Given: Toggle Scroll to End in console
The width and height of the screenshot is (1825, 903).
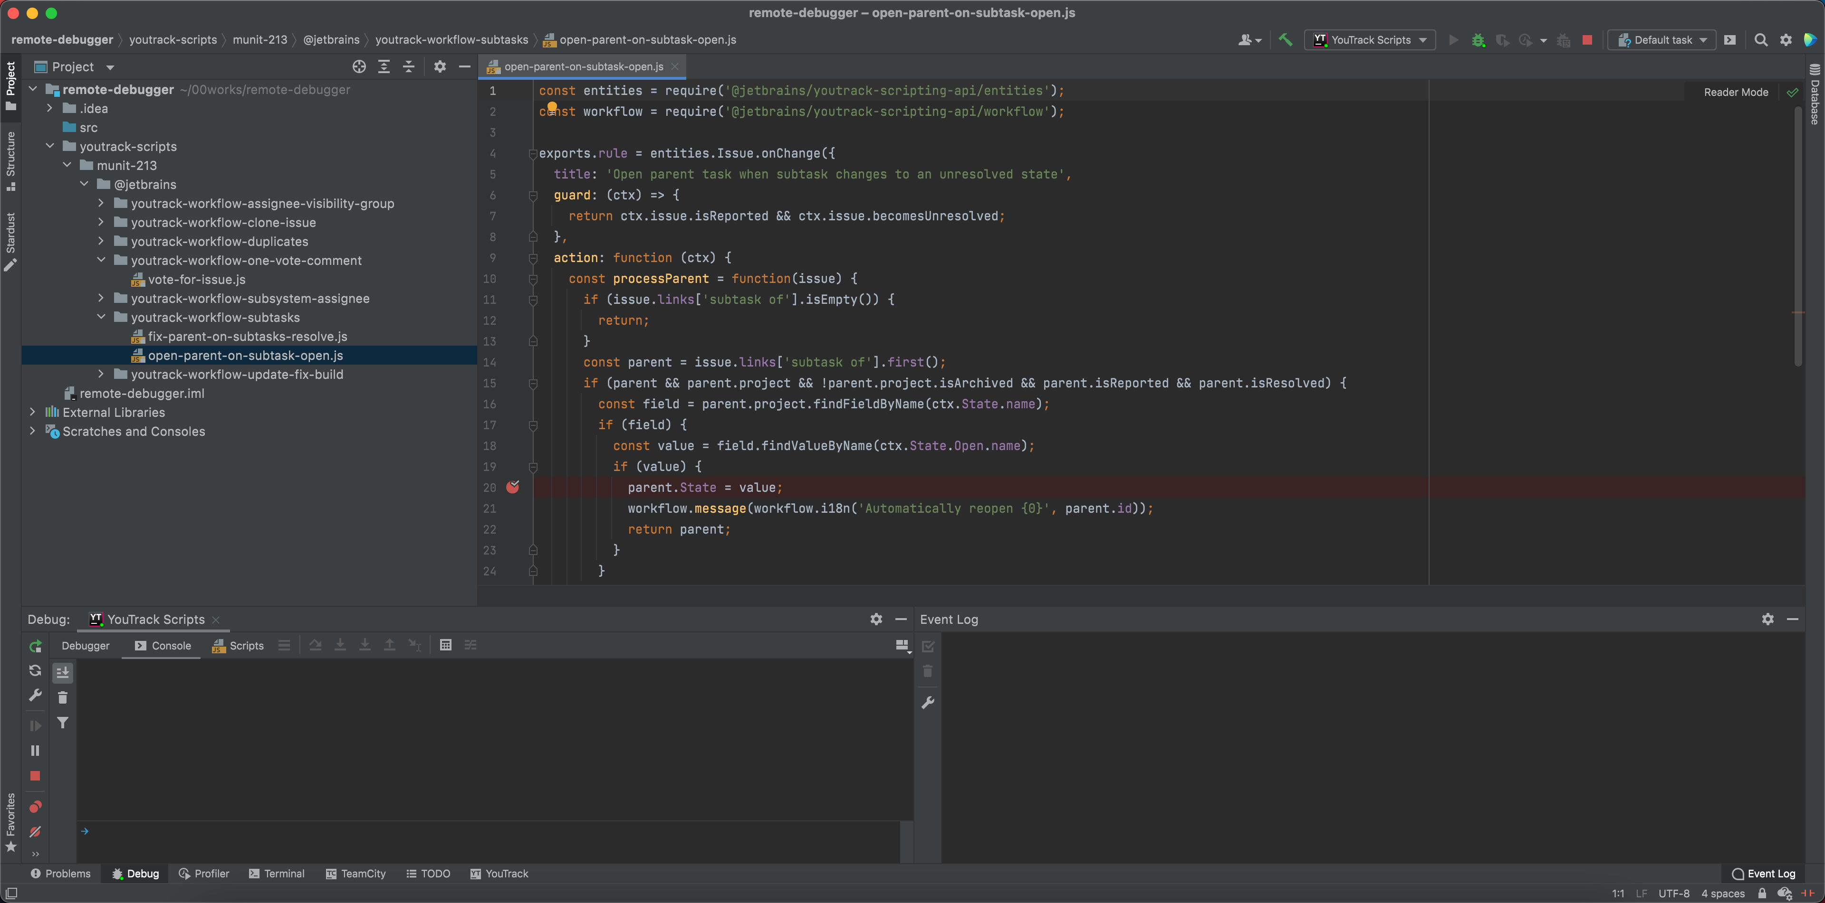Looking at the screenshot, I should tap(62, 672).
